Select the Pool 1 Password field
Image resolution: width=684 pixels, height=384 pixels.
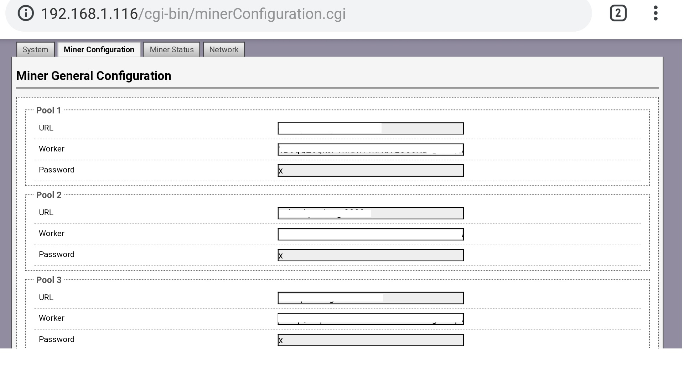coord(370,170)
